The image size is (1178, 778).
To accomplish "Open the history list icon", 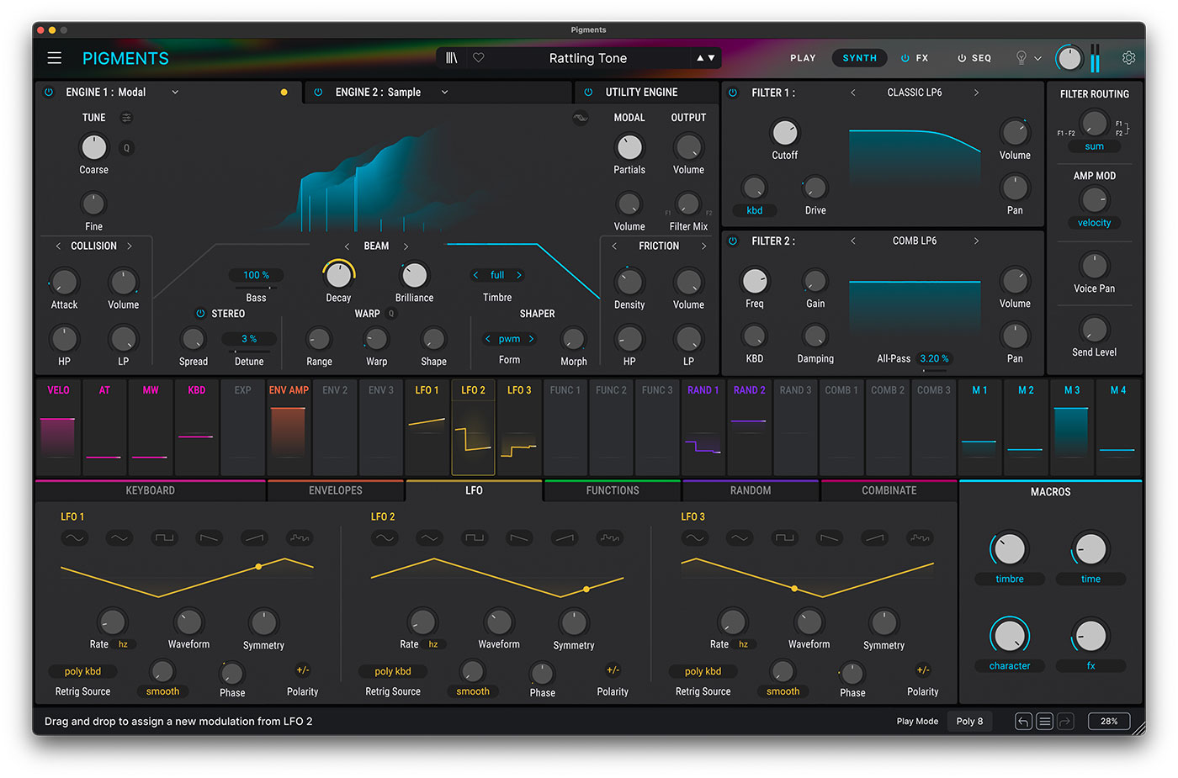I will pos(1044,722).
